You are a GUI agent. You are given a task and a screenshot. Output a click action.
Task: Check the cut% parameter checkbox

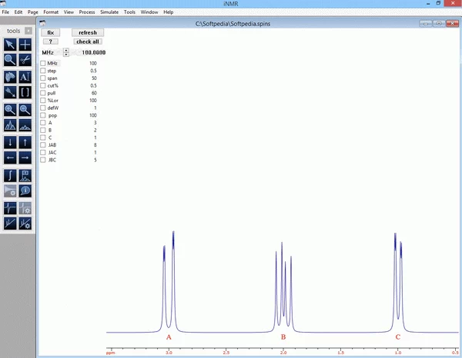coord(43,85)
